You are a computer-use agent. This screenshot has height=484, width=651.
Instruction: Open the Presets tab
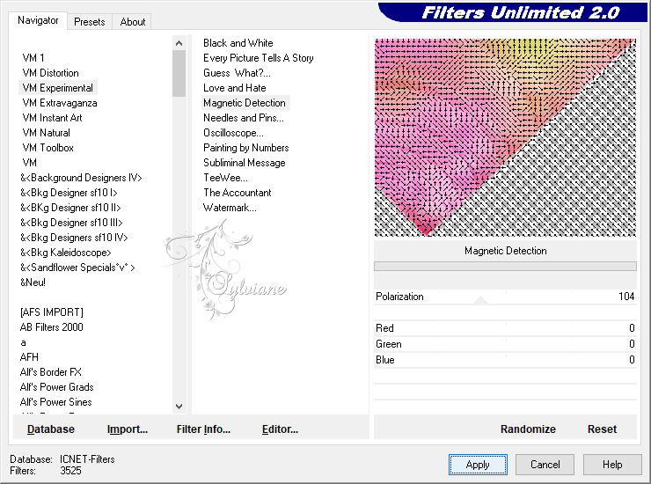click(x=89, y=22)
